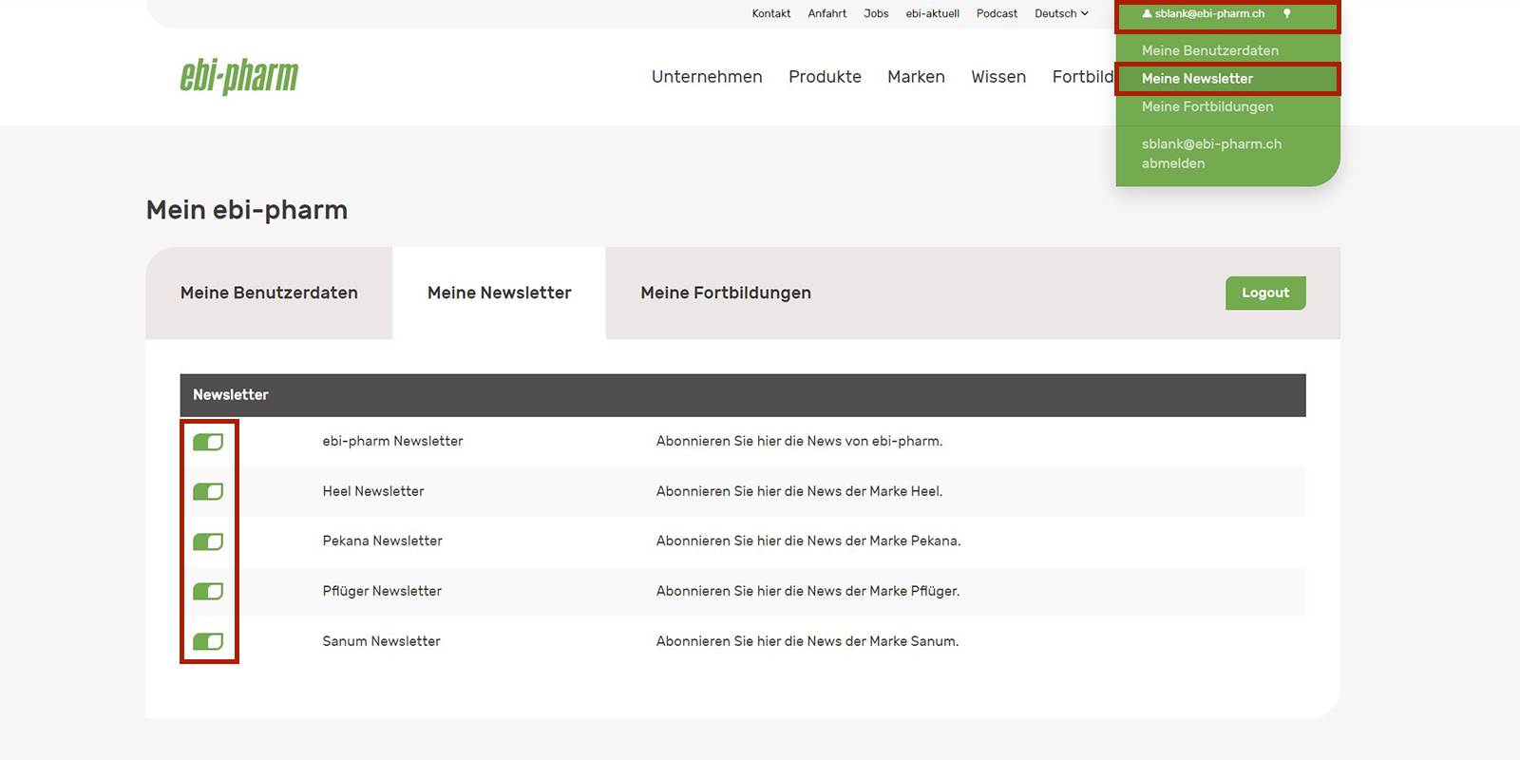Disable the Pekana Newsletter switch
The image size is (1520, 760).
tap(208, 541)
